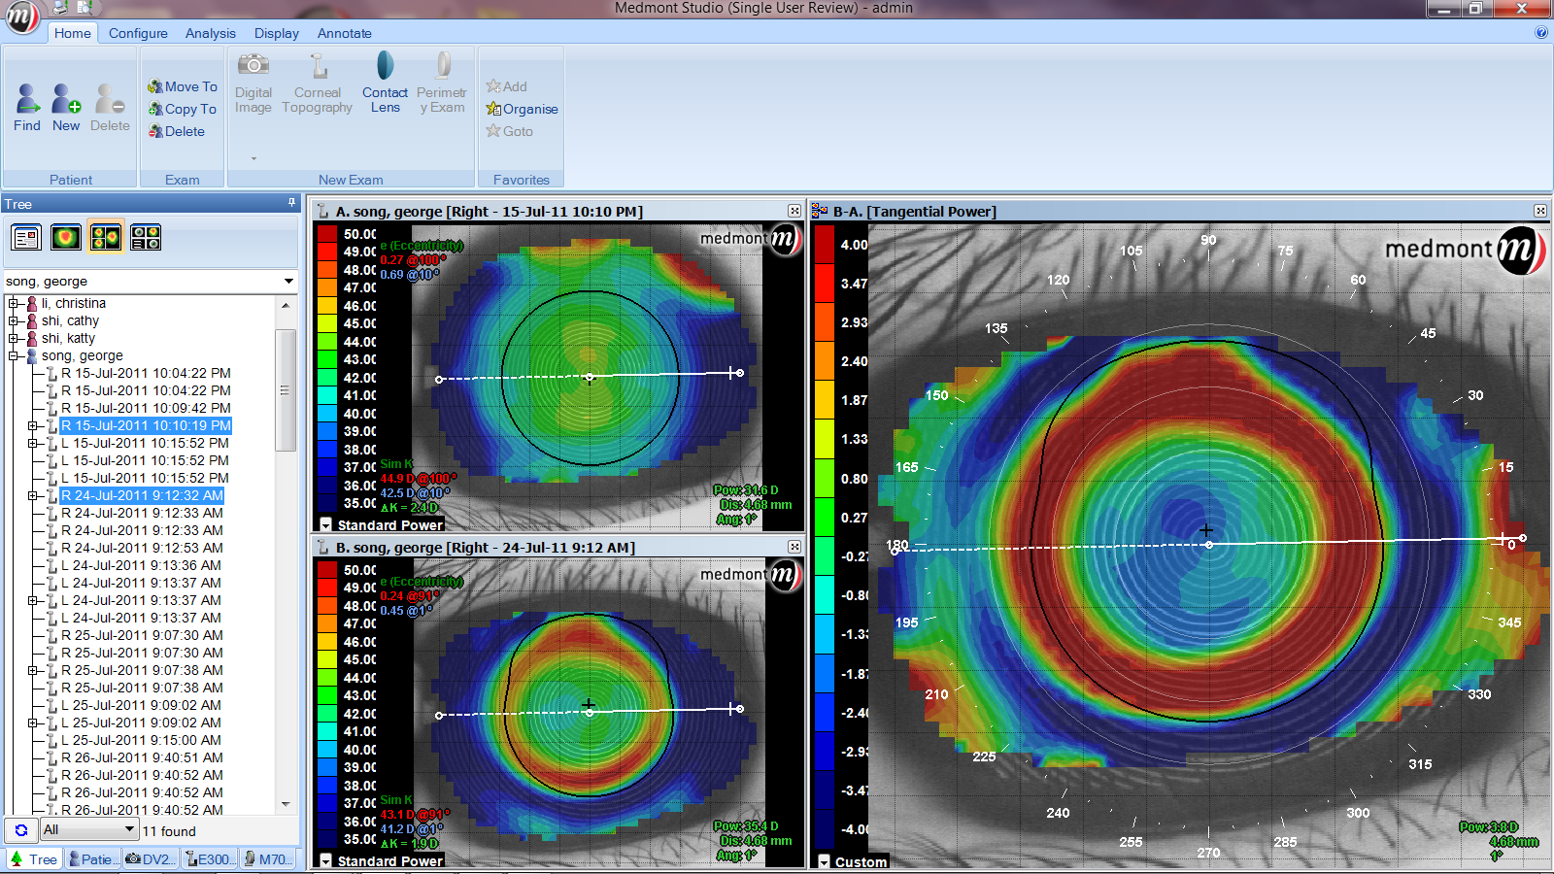The image size is (1554, 874).
Task: Expand patient shi, cathy
Action: coord(14,320)
